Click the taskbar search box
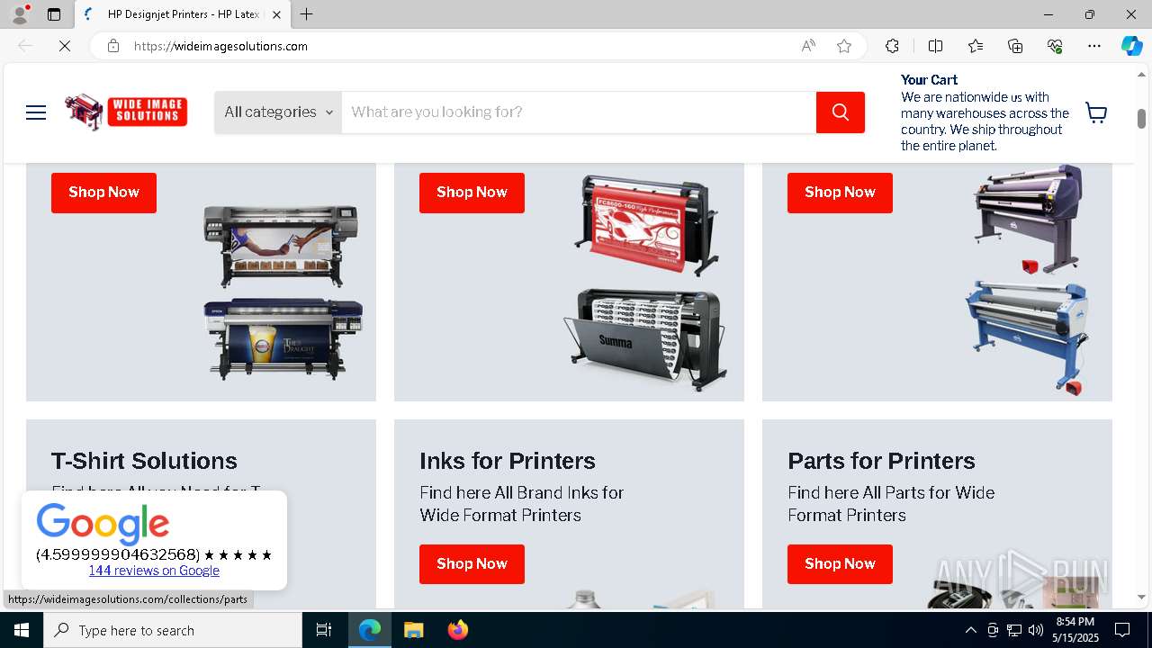Screen dimensions: 1152x648 [173, 630]
